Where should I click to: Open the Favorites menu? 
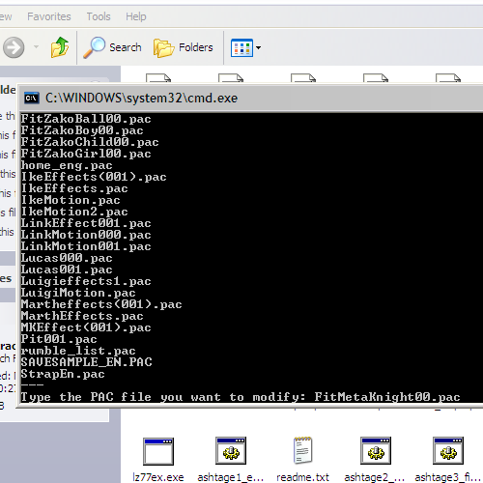49,16
